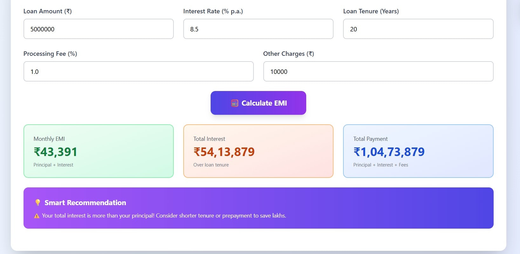Image resolution: width=520 pixels, height=254 pixels.
Task: Click the rupee symbol in Total Interest figure
Action: [197, 152]
